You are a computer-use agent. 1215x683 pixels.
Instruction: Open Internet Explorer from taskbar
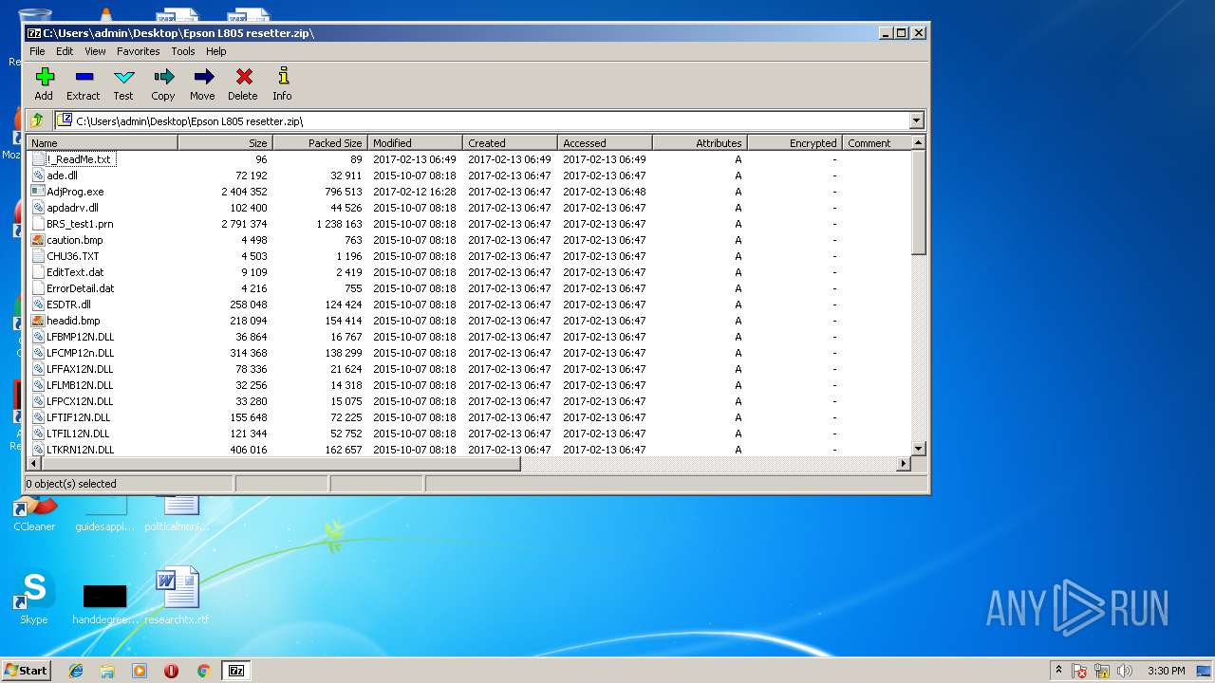pos(76,671)
